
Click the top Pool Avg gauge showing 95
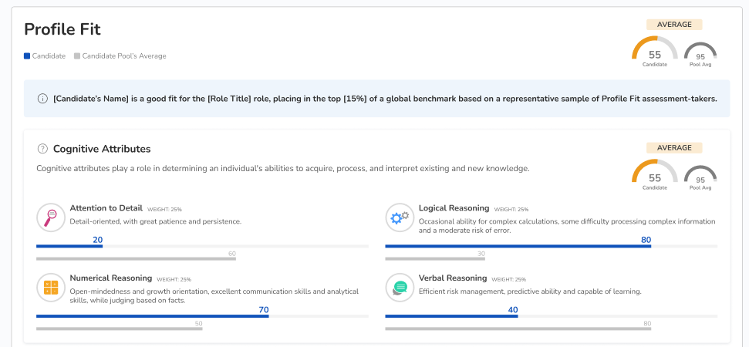click(x=700, y=55)
